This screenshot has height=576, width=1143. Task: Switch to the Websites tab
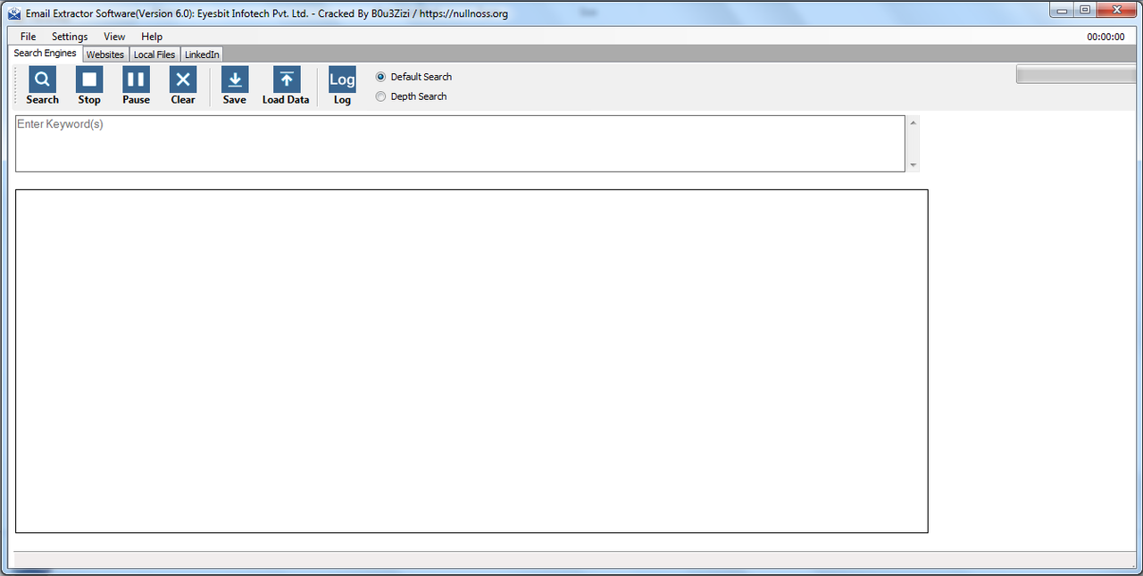click(105, 54)
